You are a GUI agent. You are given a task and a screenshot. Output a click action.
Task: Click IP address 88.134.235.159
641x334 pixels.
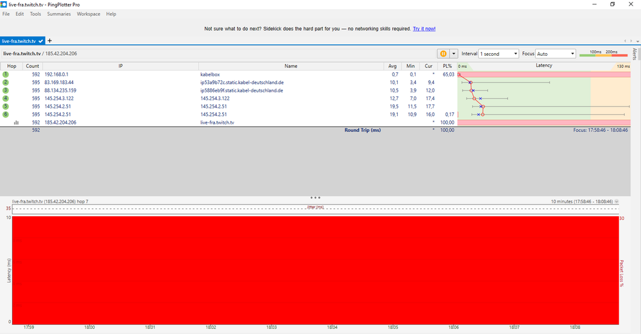(60, 90)
